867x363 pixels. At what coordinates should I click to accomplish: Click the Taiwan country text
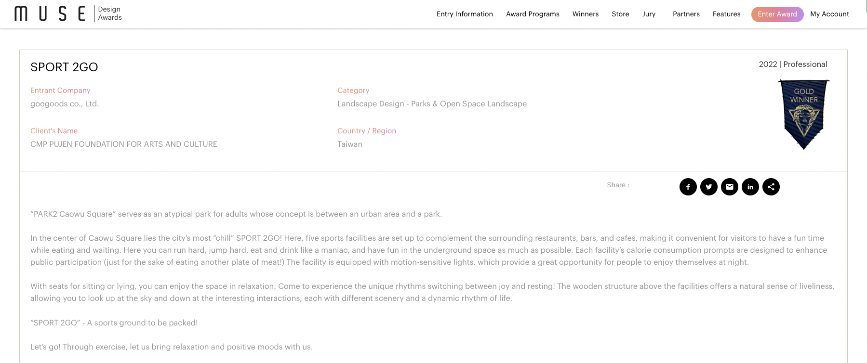click(x=349, y=144)
